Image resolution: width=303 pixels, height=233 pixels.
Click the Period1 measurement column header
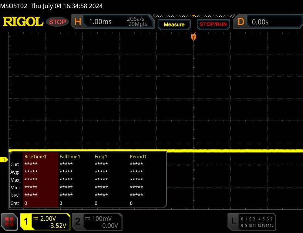pos(138,156)
